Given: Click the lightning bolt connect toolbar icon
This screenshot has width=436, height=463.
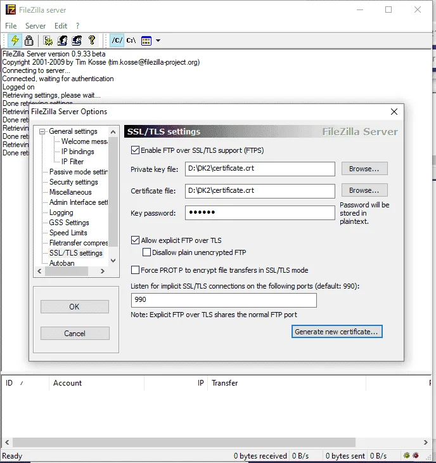Looking at the screenshot, I should click(x=15, y=41).
